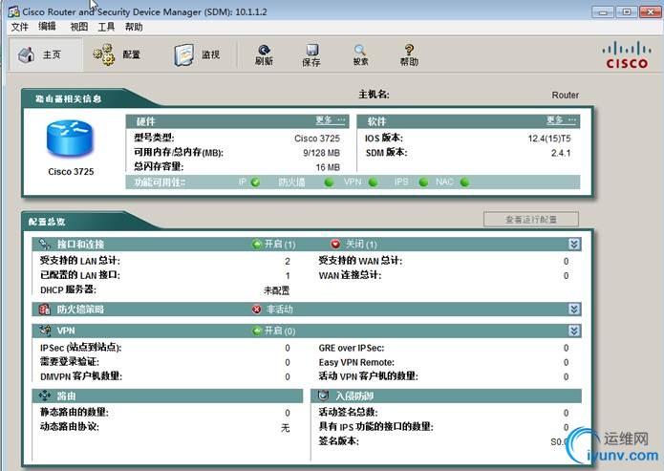Click the DMVPN 客户机数量 label

point(81,376)
